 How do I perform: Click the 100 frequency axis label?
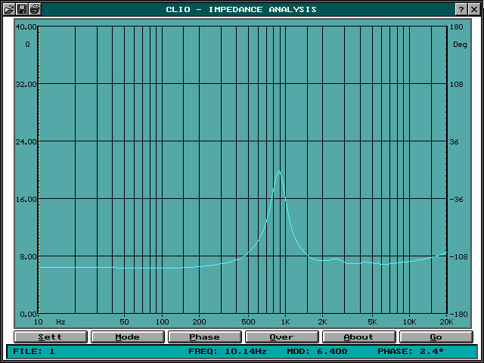[162, 322]
